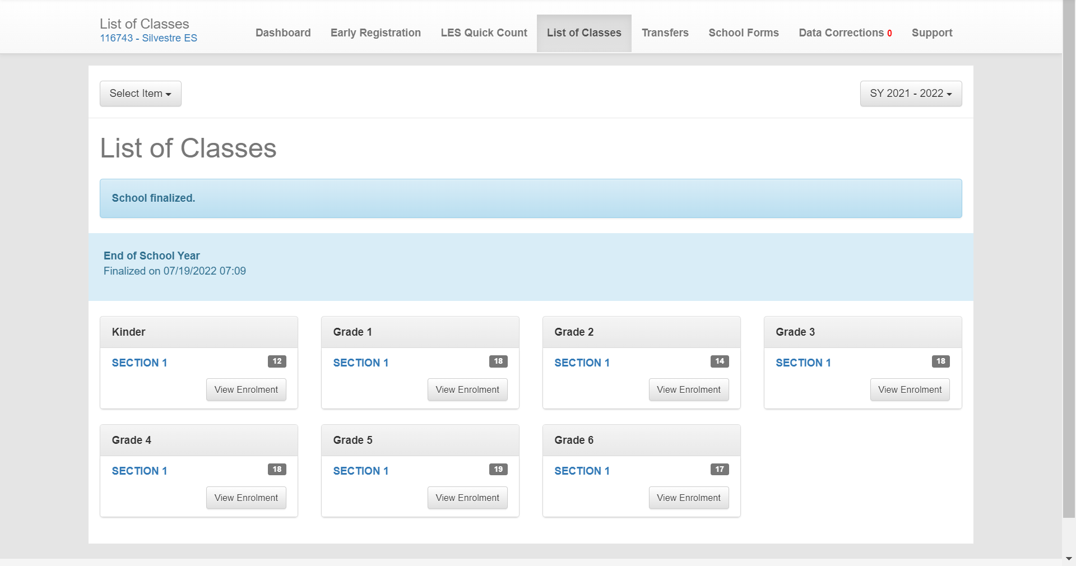
Task: Open Grade 1 SECTION 1 link
Action: [x=361, y=363]
